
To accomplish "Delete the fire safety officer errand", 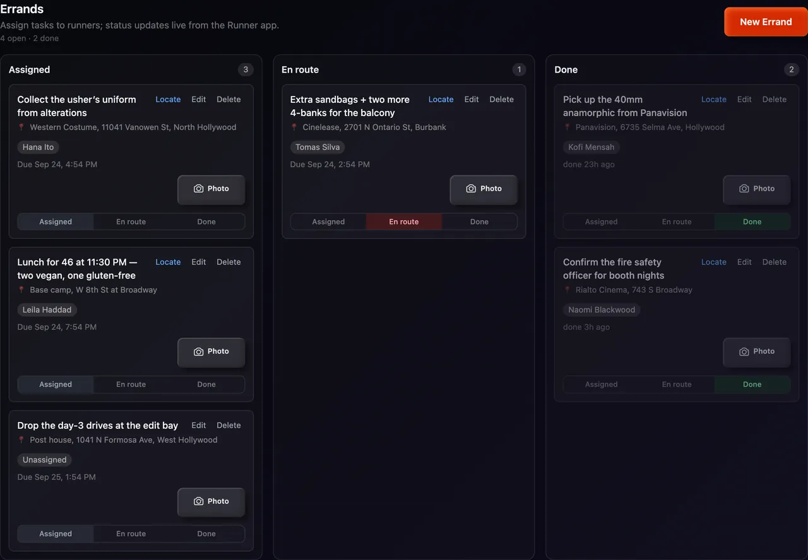I will click(x=775, y=262).
